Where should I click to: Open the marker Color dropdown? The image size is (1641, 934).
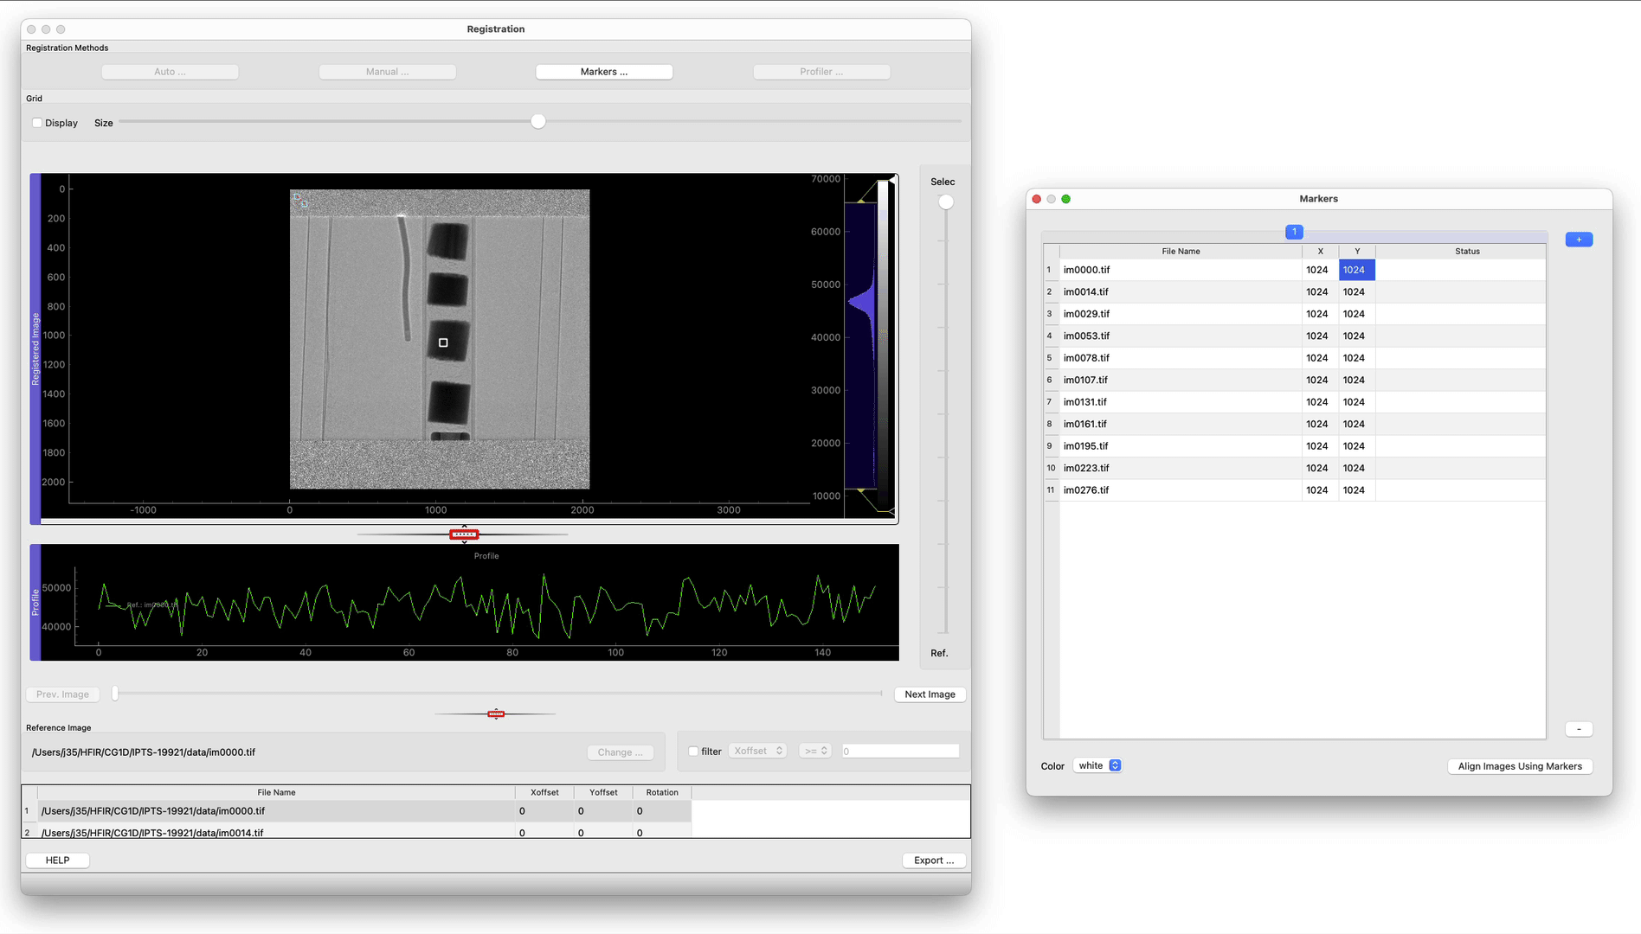[x=1097, y=765]
